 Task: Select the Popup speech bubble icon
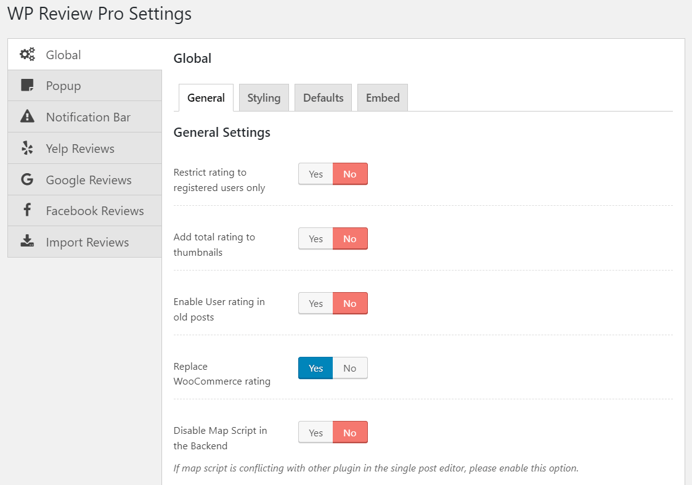[x=27, y=85]
